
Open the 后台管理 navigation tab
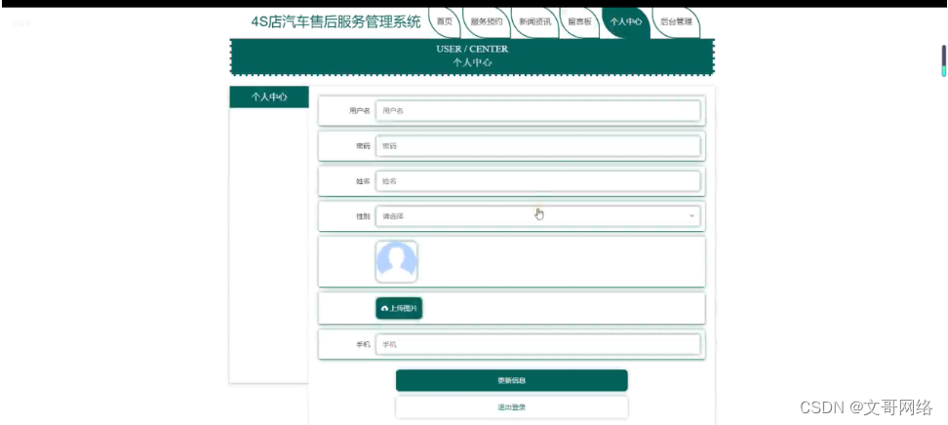(x=676, y=22)
